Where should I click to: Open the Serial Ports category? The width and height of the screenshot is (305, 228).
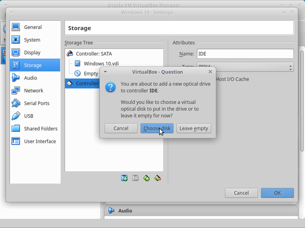pyautogui.click(x=35, y=103)
